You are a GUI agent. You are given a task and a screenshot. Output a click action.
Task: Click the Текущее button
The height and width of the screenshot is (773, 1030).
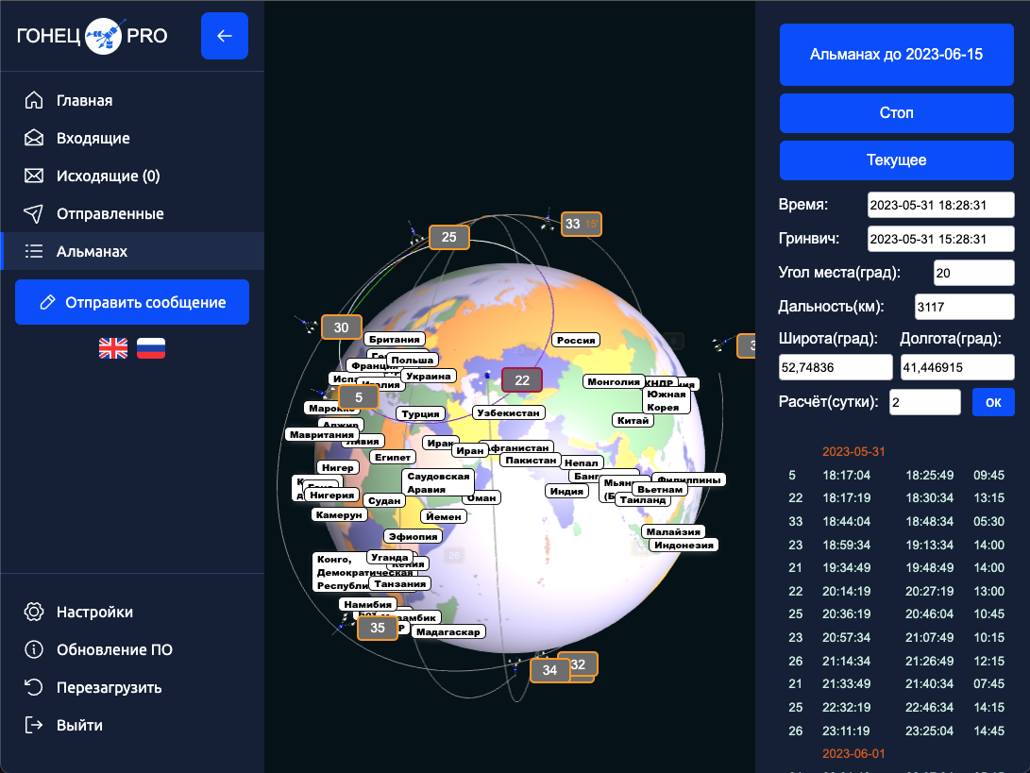(896, 160)
